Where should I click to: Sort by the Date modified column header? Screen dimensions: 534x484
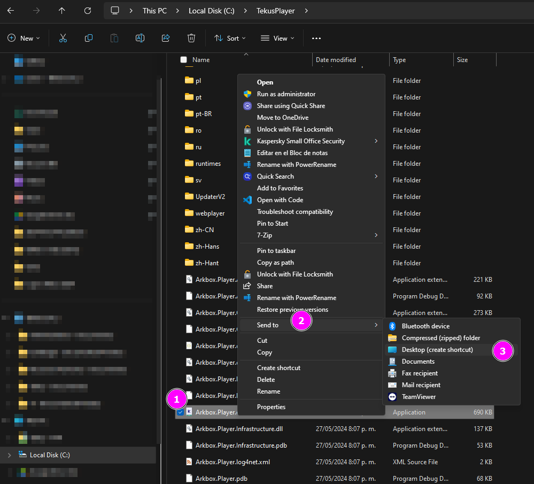[x=336, y=60]
